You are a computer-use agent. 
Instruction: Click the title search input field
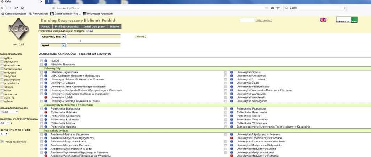[93, 45]
